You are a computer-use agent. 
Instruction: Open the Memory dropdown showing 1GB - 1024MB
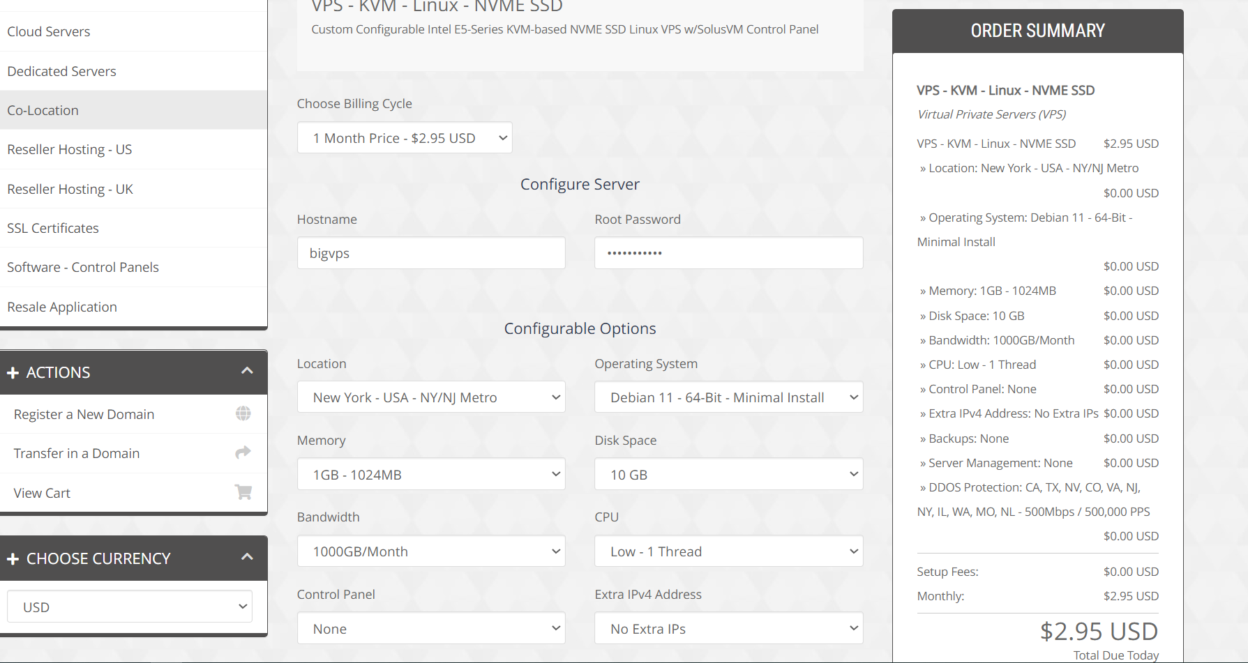[x=431, y=475]
